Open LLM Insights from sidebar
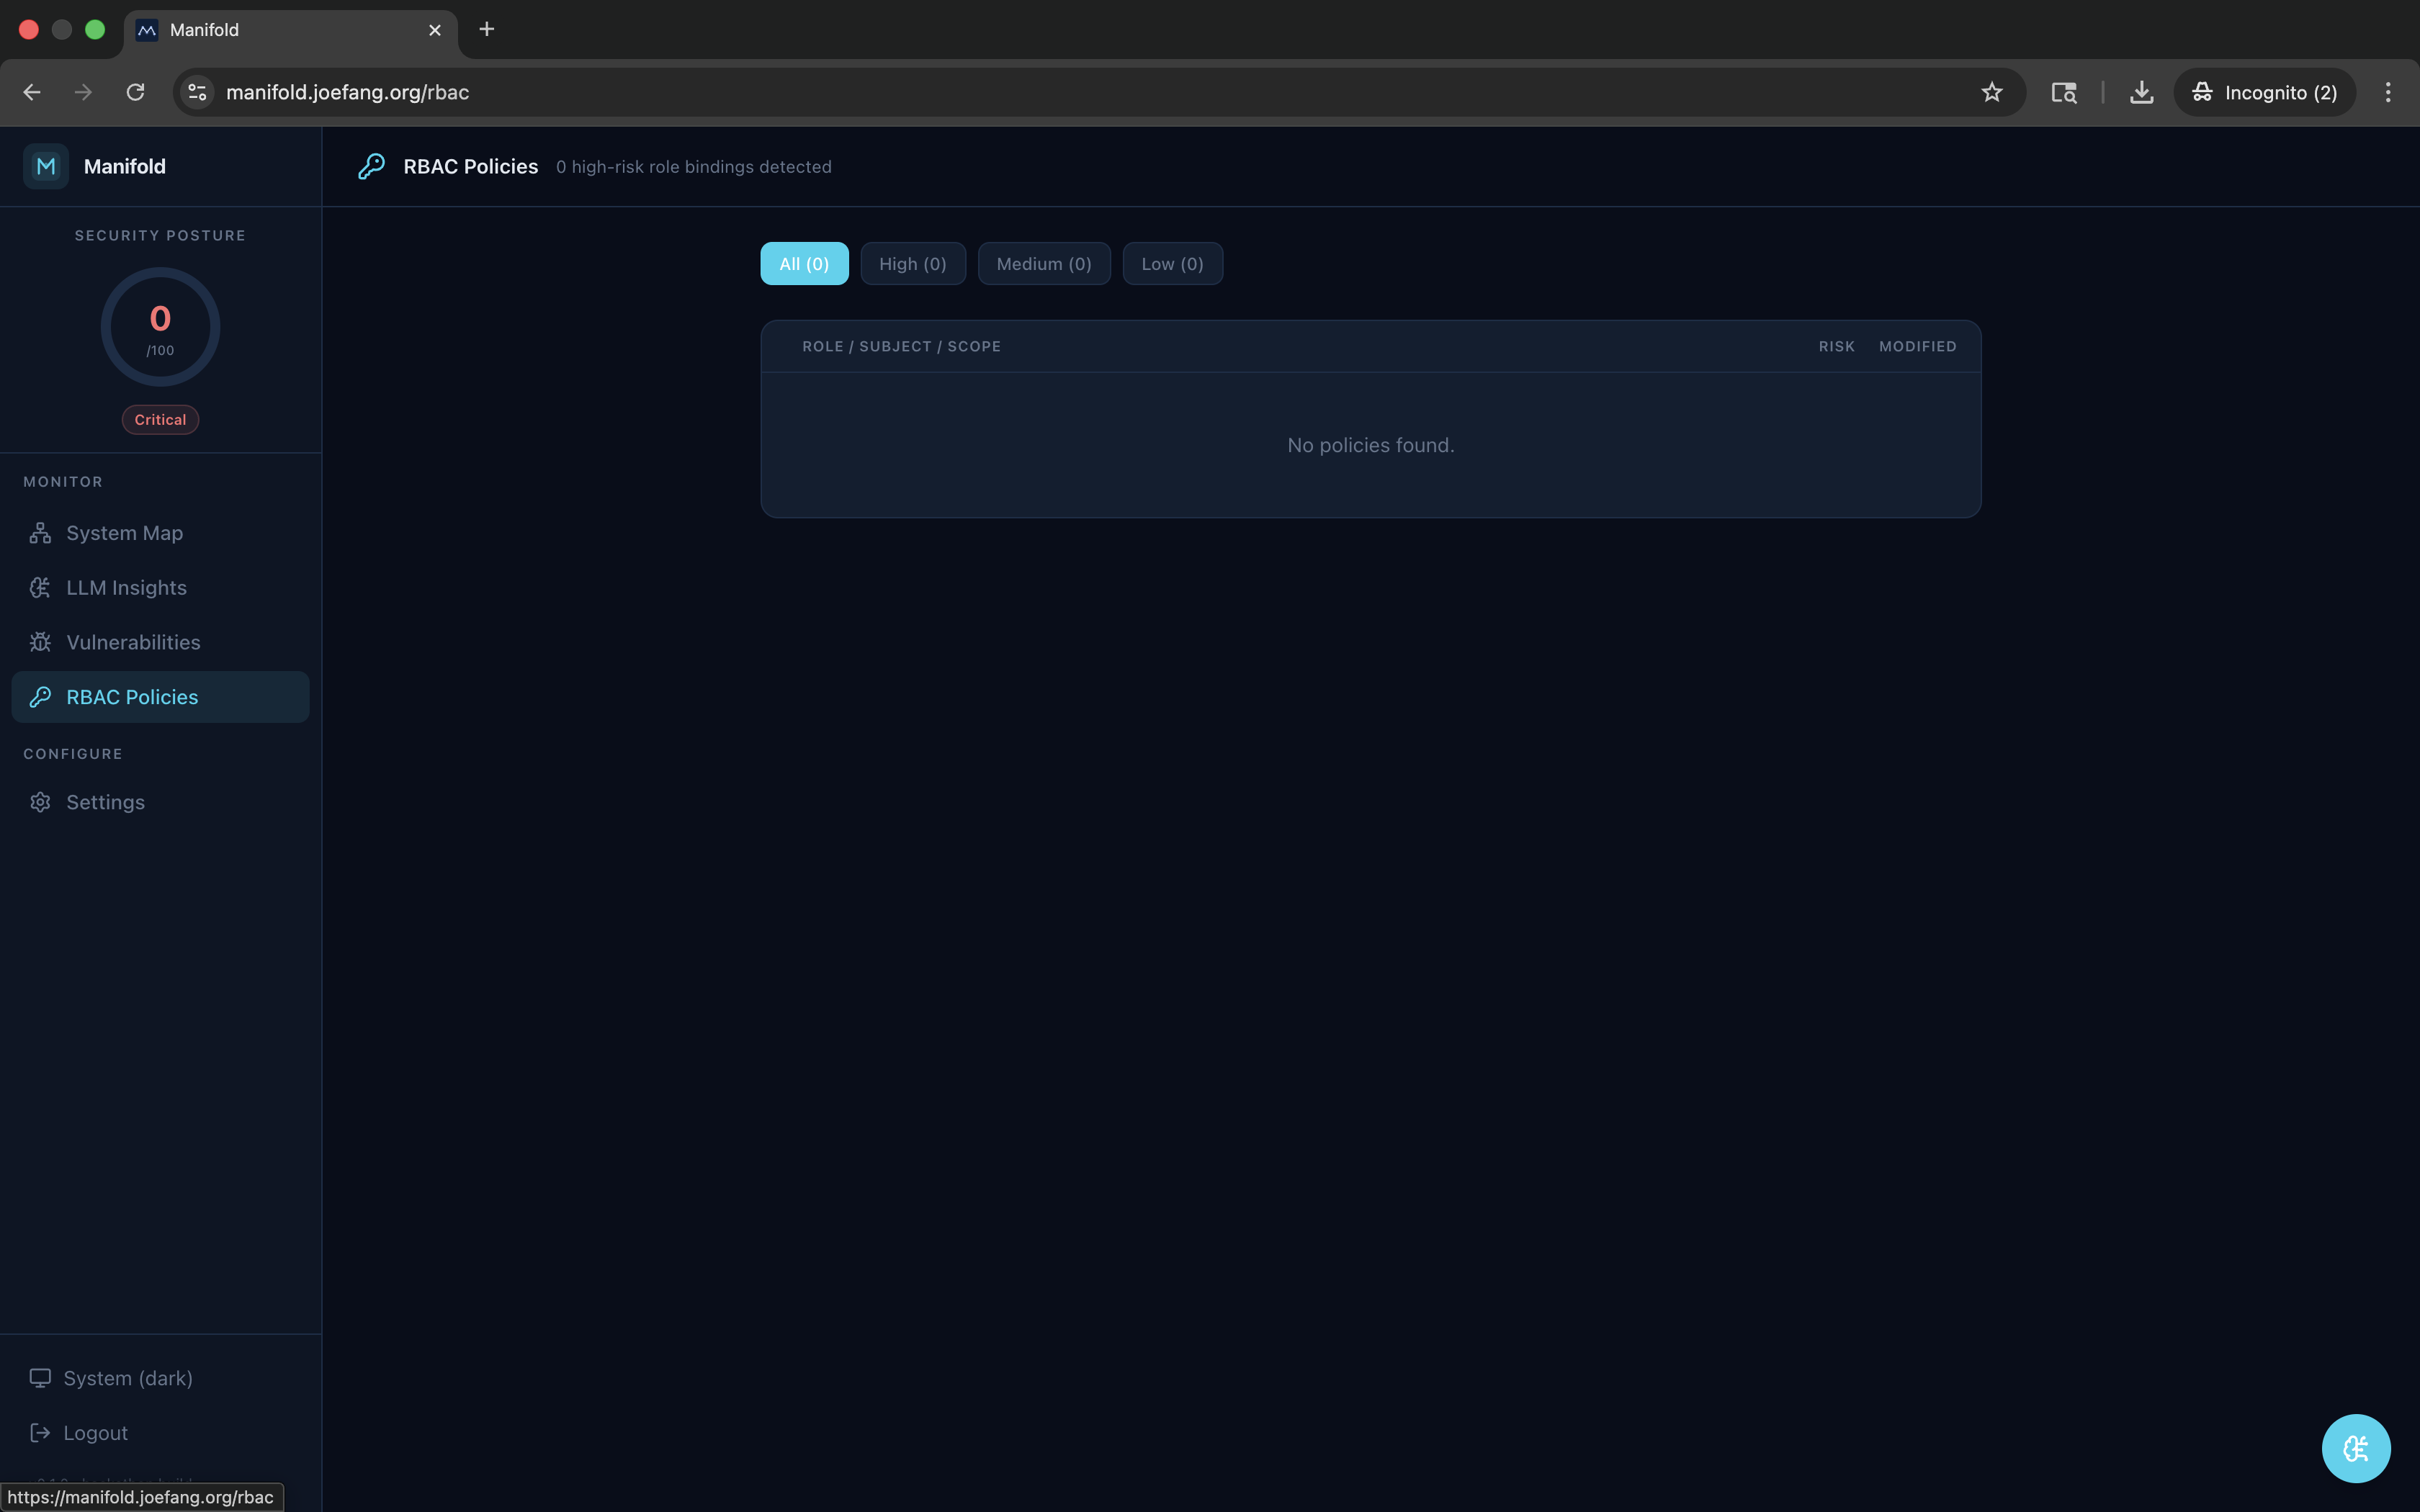The image size is (2420, 1512). click(x=126, y=588)
